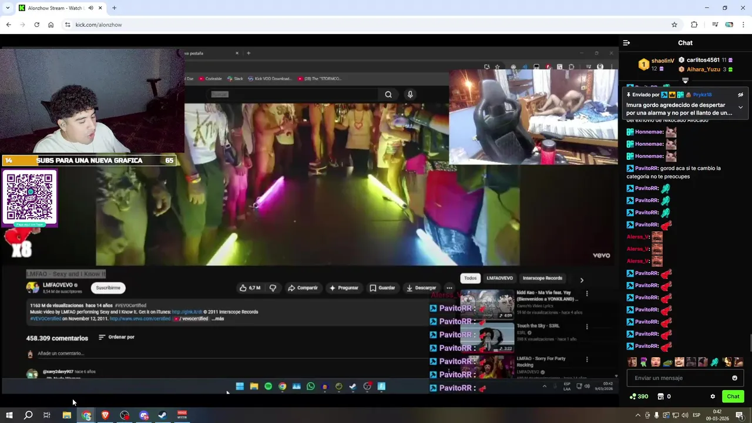752x423 pixels.
Task: Open the Chrome tab search dropdown
Action: (8, 8)
